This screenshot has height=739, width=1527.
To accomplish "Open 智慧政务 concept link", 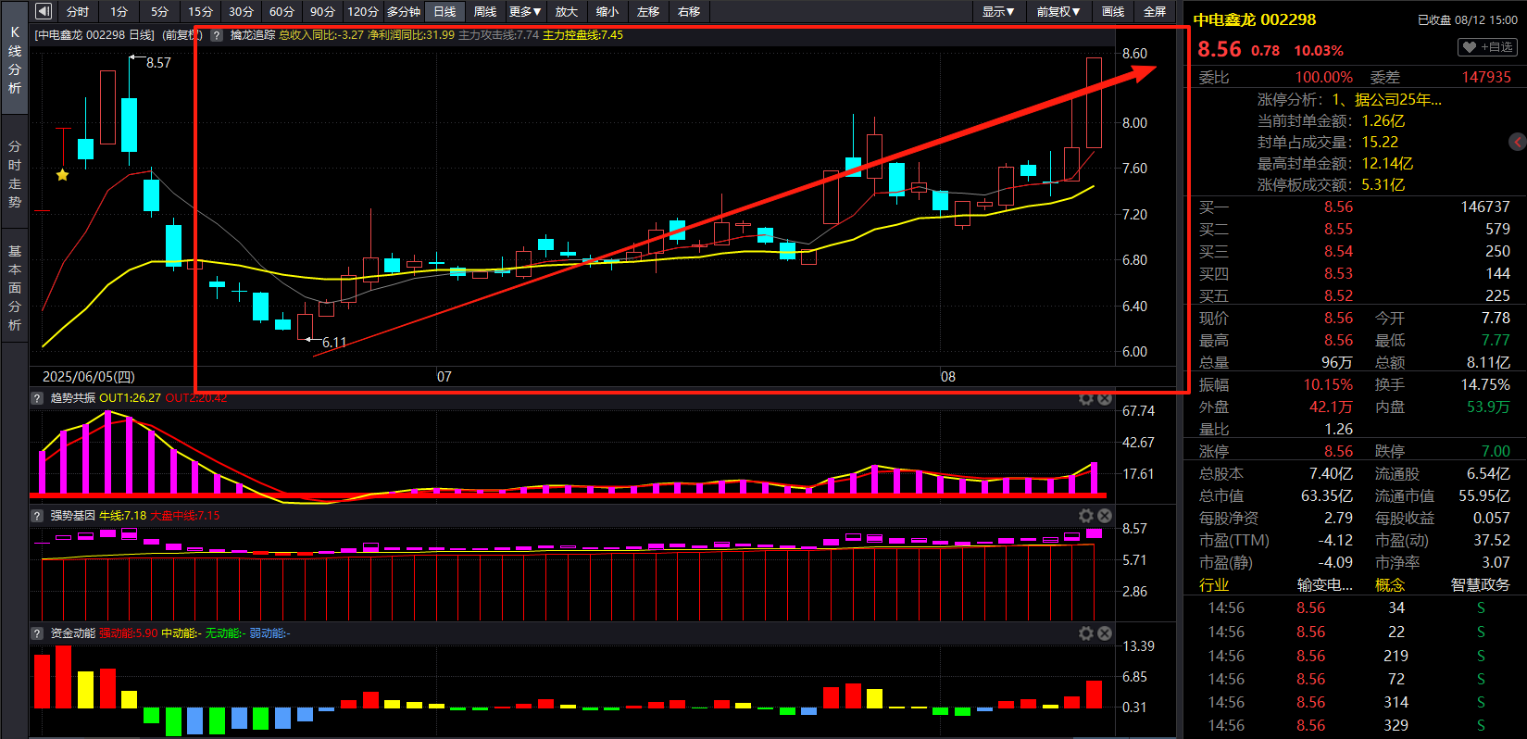I will [x=1480, y=584].
